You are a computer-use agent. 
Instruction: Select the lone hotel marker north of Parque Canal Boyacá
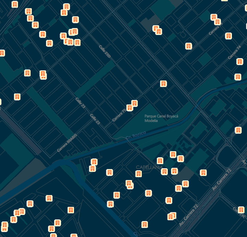click(164, 83)
